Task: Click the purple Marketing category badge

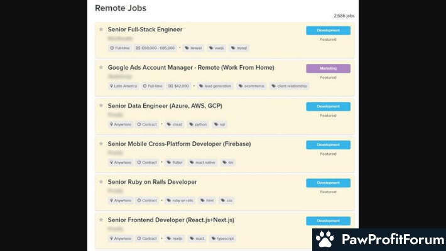Action: coord(329,68)
